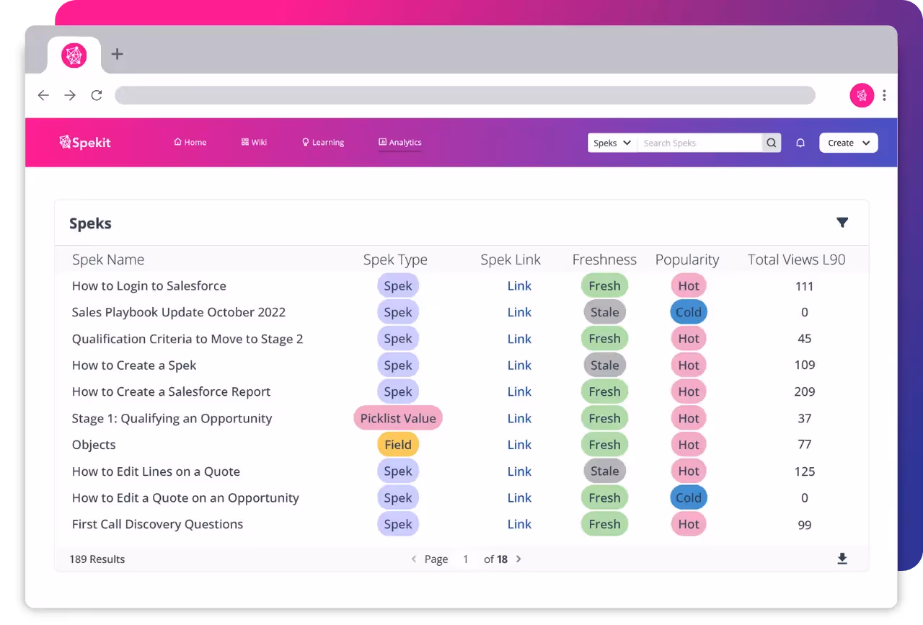Click the Spek type badge for How to Create a Spek
Image resolution: width=923 pixels, height=625 pixels.
398,365
